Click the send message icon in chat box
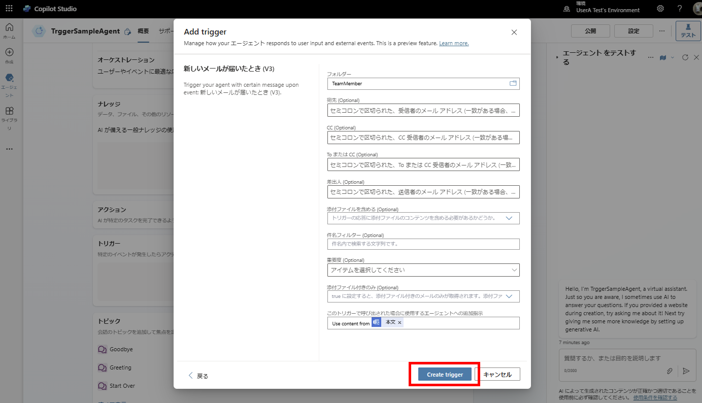 coord(686,371)
